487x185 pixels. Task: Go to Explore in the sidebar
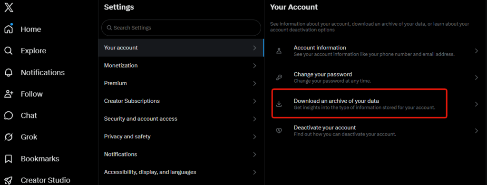34,51
